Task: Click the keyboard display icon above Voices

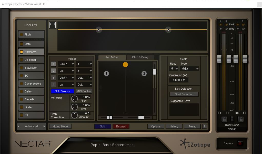Action: (53, 25)
